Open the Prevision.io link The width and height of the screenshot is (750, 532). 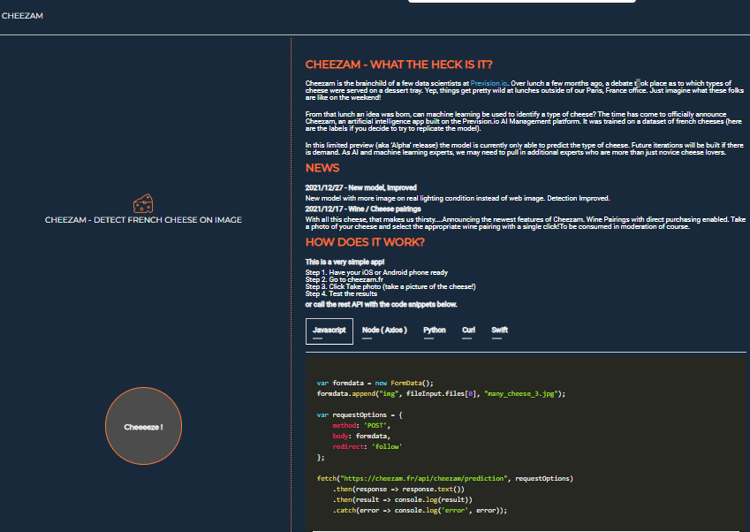pos(489,83)
